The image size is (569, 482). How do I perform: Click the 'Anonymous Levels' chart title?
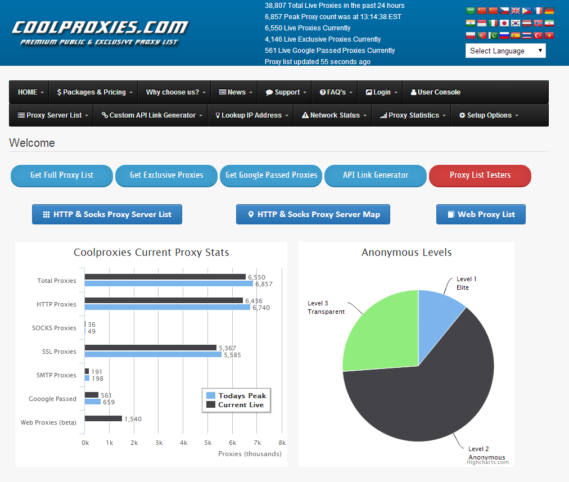pyautogui.click(x=407, y=253)
